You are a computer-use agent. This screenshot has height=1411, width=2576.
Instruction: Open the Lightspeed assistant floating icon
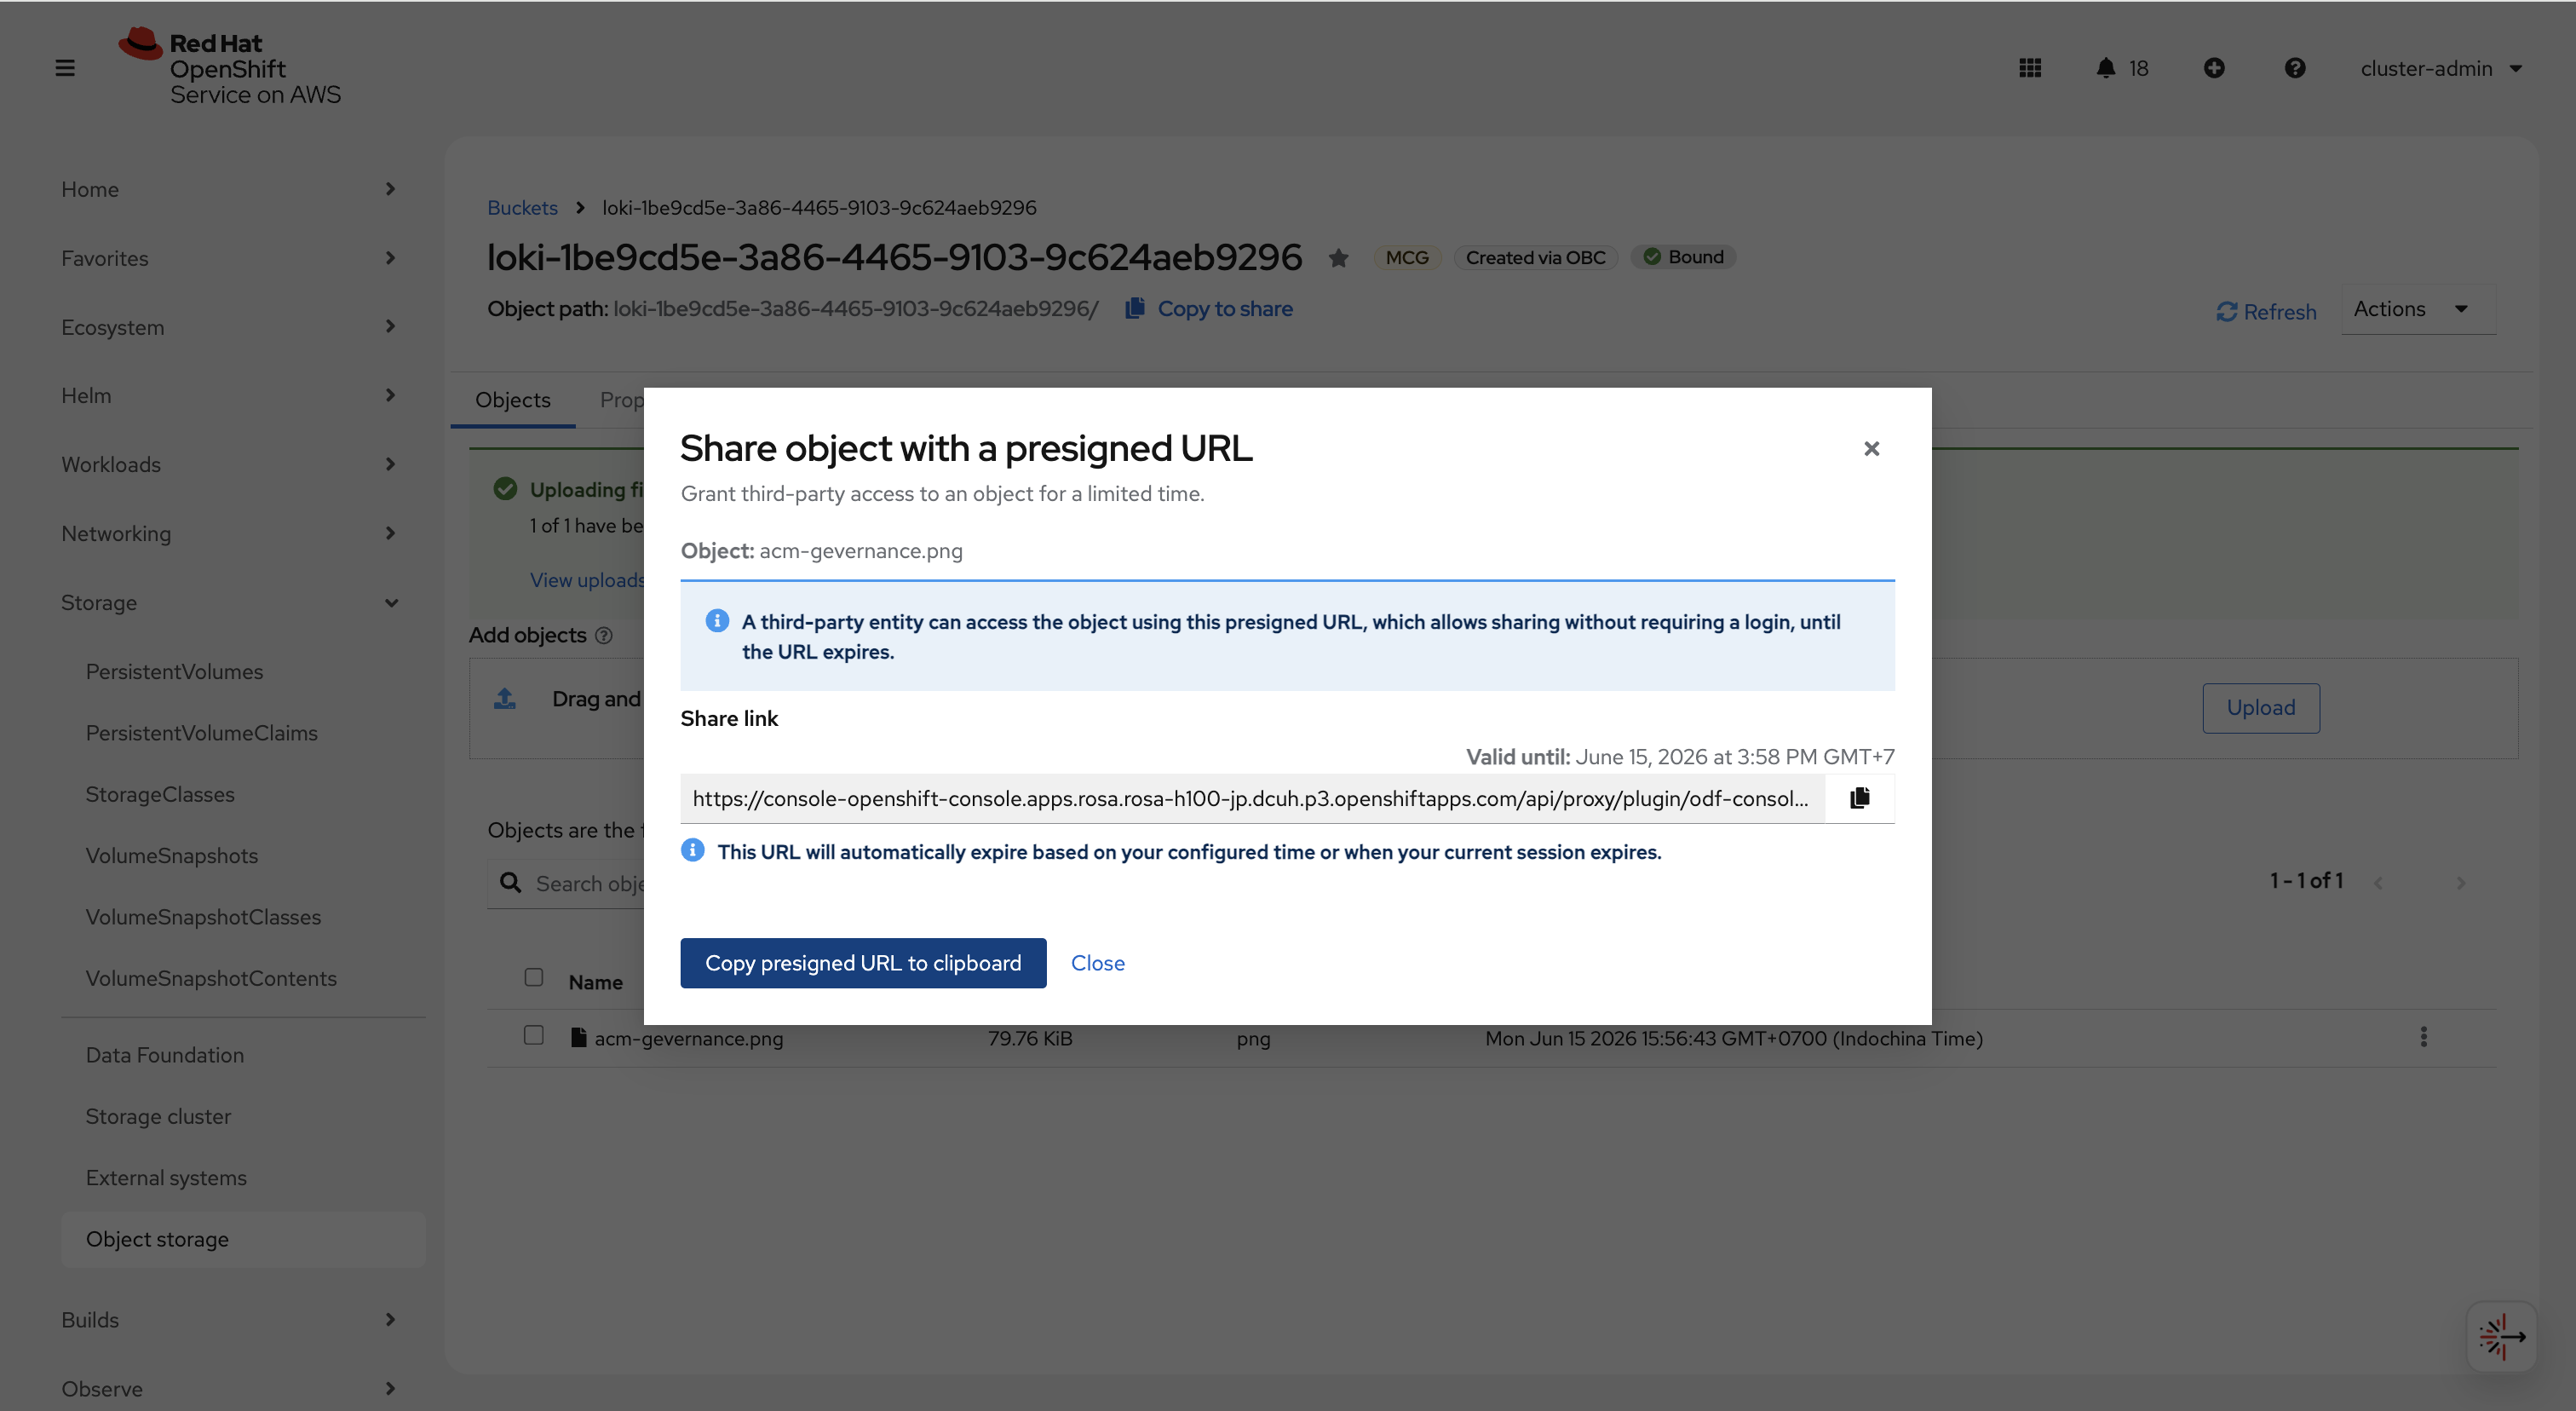point(2501,1336)
